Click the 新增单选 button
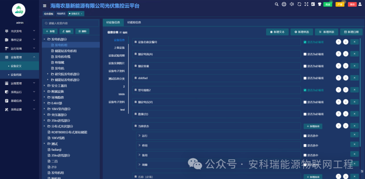Screen dimensions: 365x179 coord(302,32)
